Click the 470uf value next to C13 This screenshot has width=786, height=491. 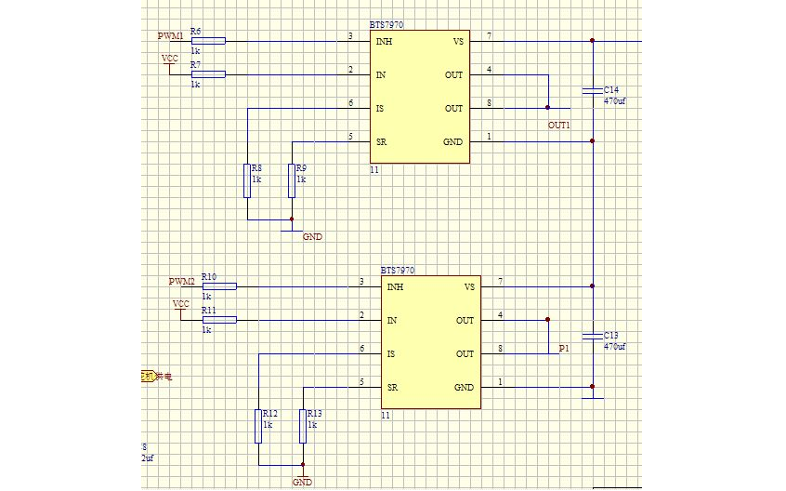click(614, 347)
